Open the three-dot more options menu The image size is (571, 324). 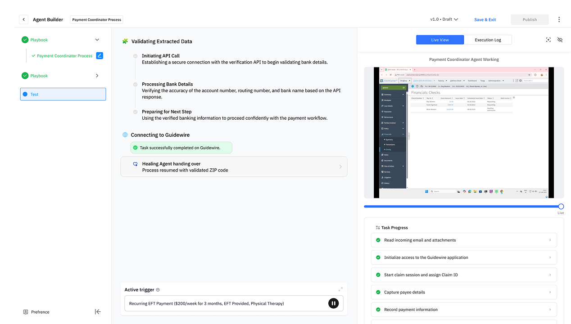coord(559,19)
